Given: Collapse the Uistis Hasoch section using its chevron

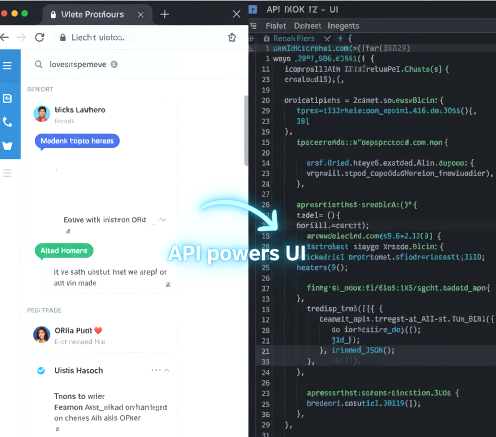Looking at the screenshot, I should pos(167,370).
